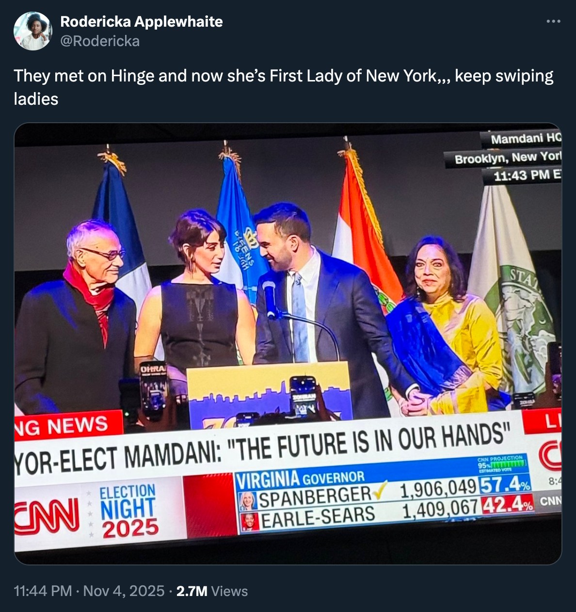This screenshot has width=576, height=612.
Task: Click the red 42.4% percentage box
Action: point(507,504)
